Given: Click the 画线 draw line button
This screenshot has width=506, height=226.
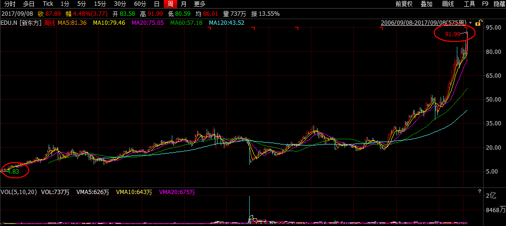Looking at the screenshot, I should coord(448,4).
